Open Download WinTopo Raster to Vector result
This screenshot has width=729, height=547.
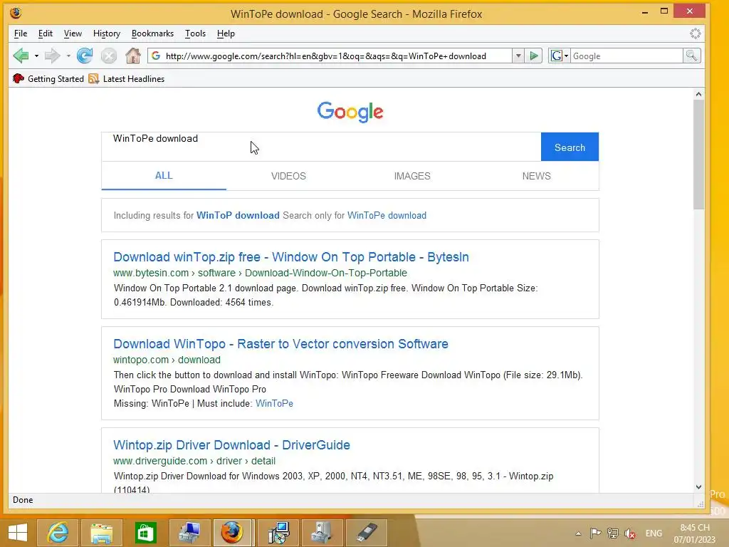[x=280, y=344]
